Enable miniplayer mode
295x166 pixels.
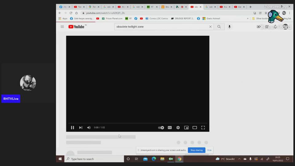(186, 128)
